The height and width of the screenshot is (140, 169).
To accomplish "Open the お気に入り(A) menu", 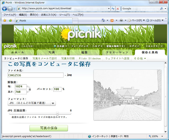I will pyautogui.click(x=49, y=15).
